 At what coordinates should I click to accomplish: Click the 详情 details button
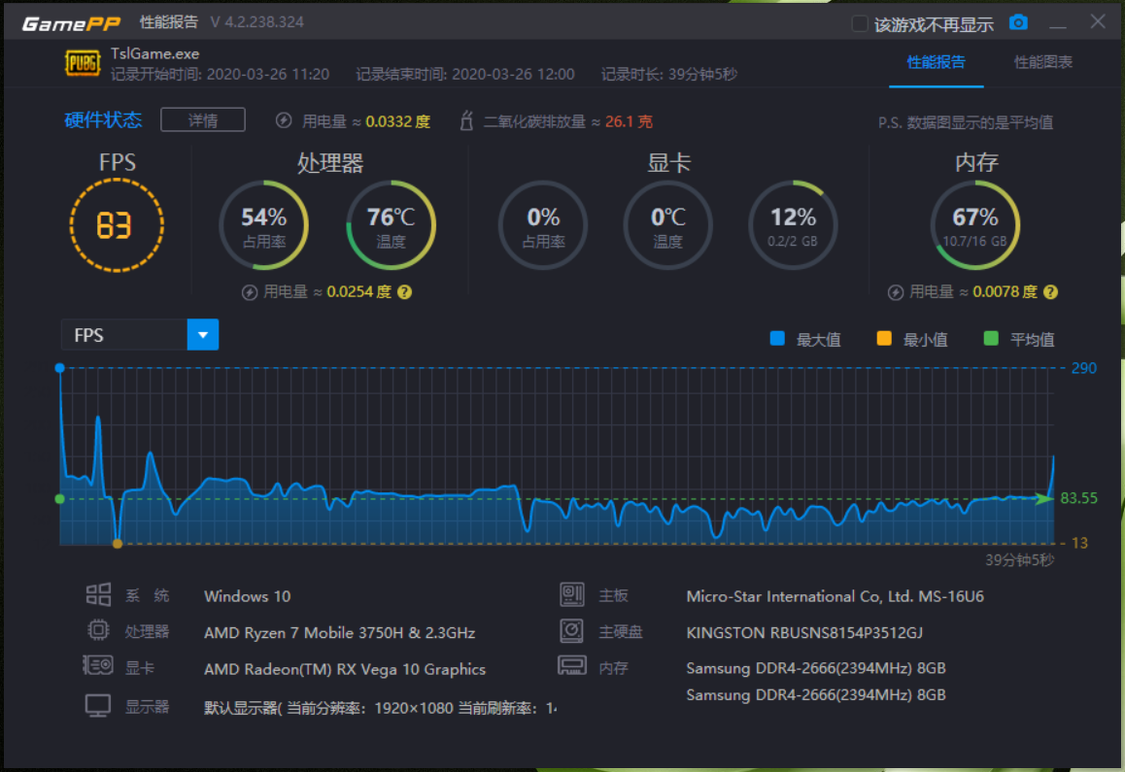point(203,120)
